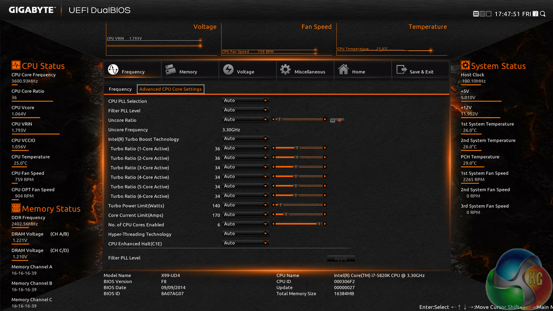Open the Turbo Ratio (6-Core Active) dropdown
553x311 pixels.
pyautogui.click(x=245, y=195)
